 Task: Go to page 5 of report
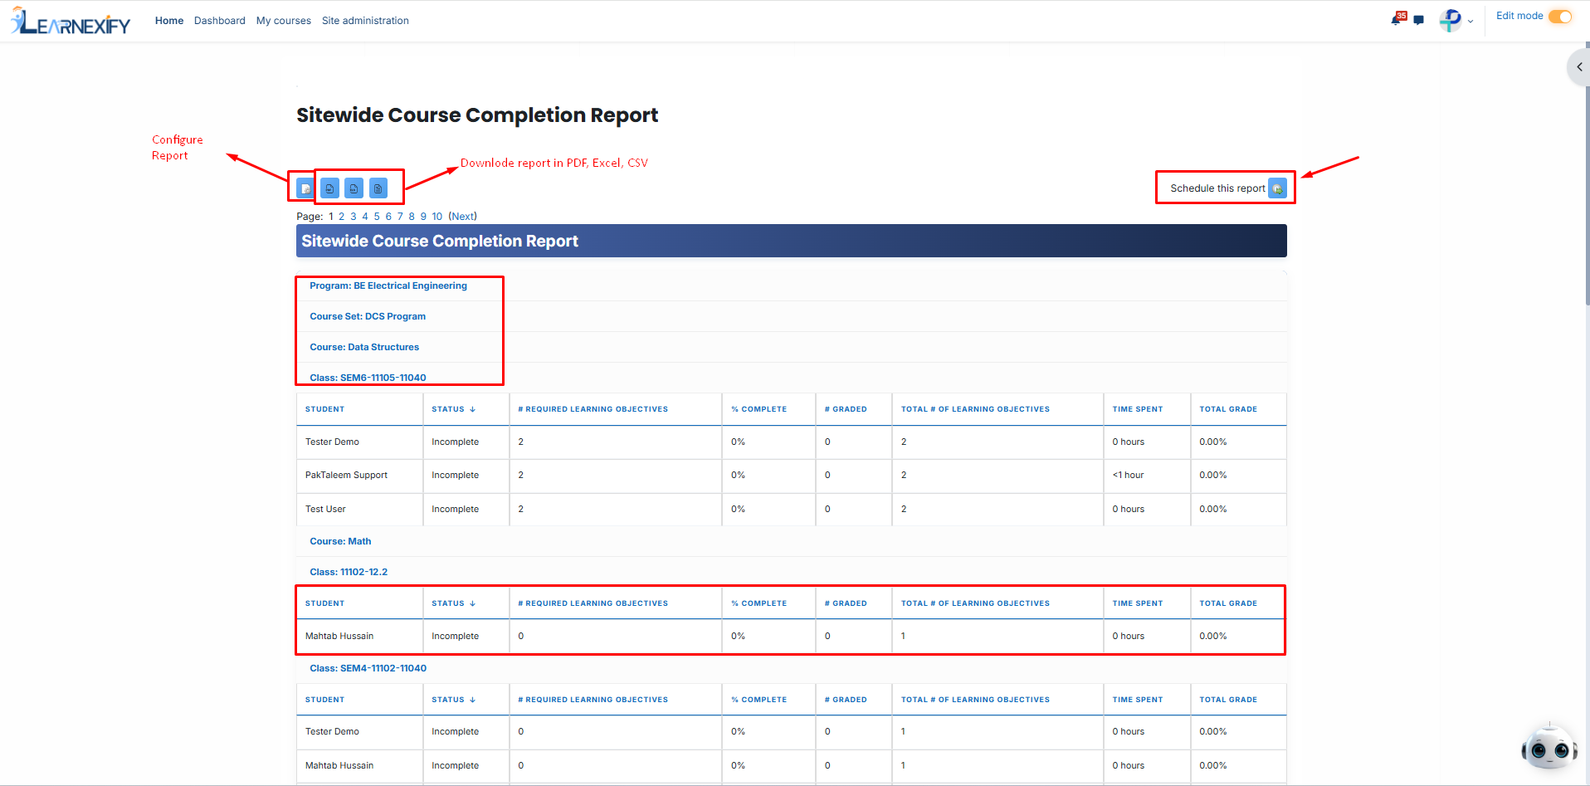377,217
